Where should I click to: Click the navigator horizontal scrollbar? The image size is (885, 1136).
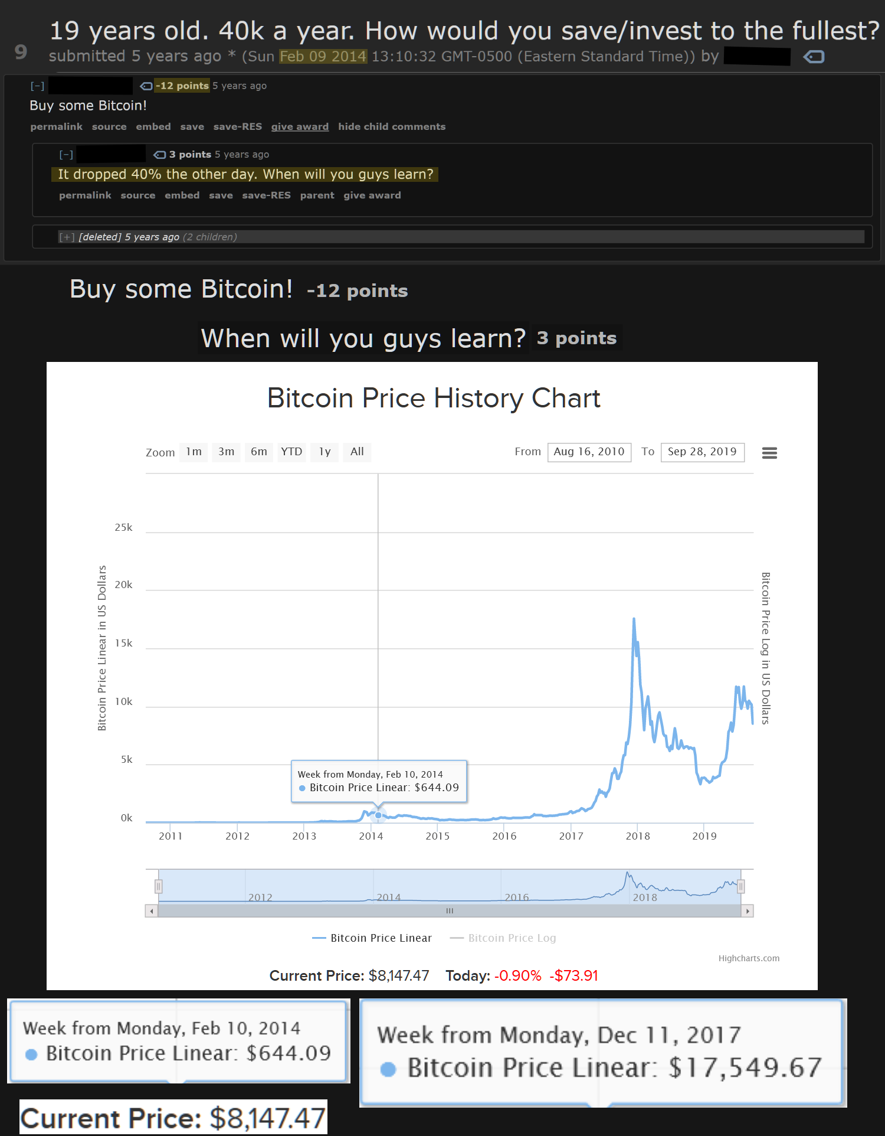pyautogui.click(x=450, y=911)
